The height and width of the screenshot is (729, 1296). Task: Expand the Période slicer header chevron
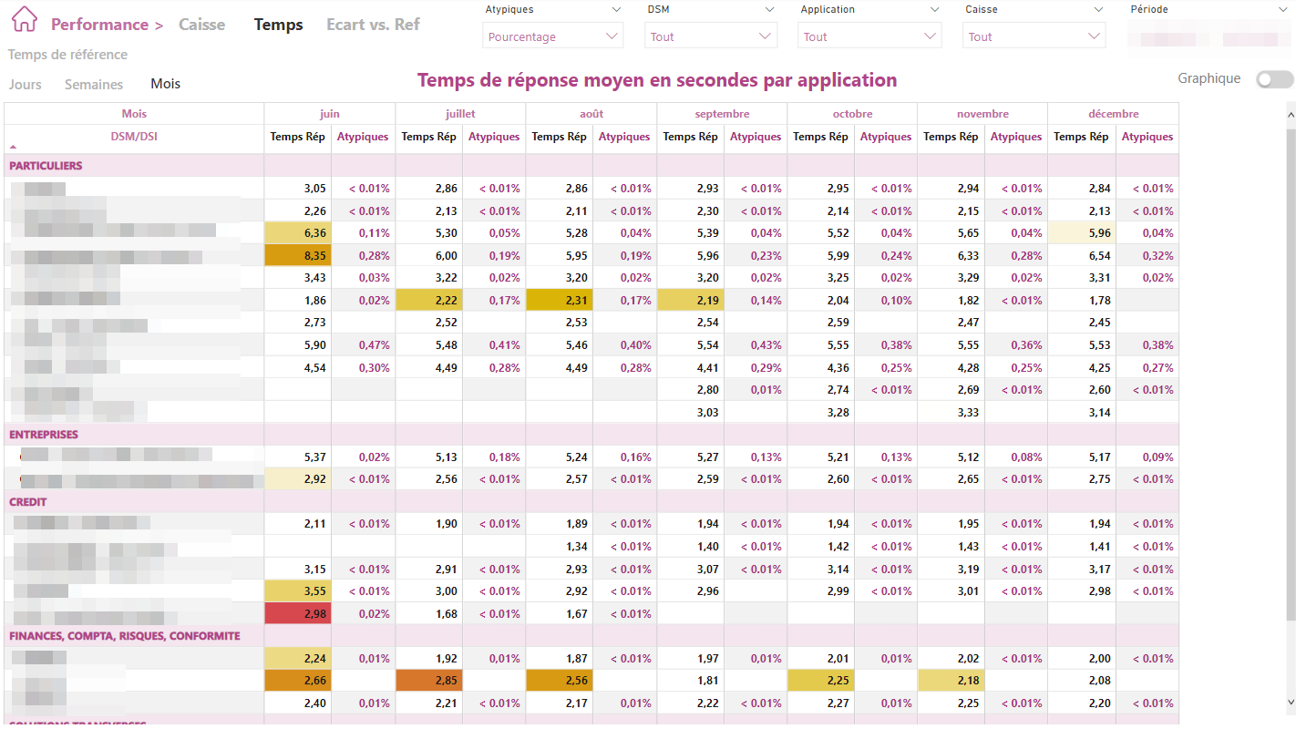click(x=1283, y=9)
